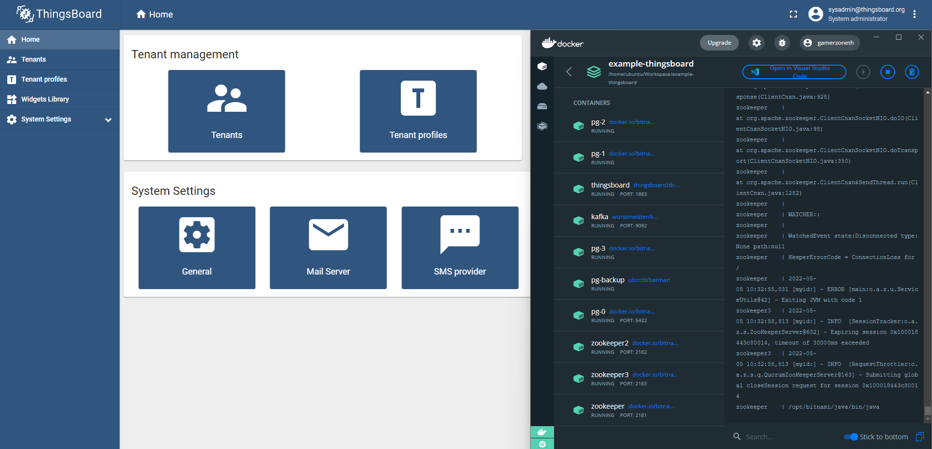Open the Mail Server settings card
This screenshot has height=449, width=932.
point(328,248)
